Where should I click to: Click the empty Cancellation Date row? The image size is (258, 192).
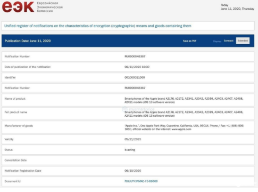[x=128, y=160]
